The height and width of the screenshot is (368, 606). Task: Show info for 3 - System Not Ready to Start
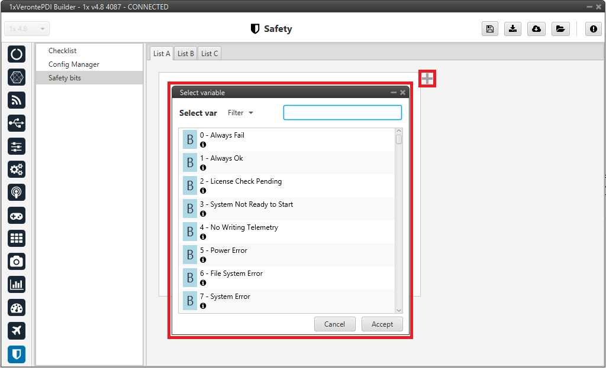click(203, 214)
